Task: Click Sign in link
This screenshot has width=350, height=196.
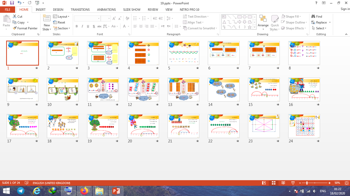Action: [345, 9]
